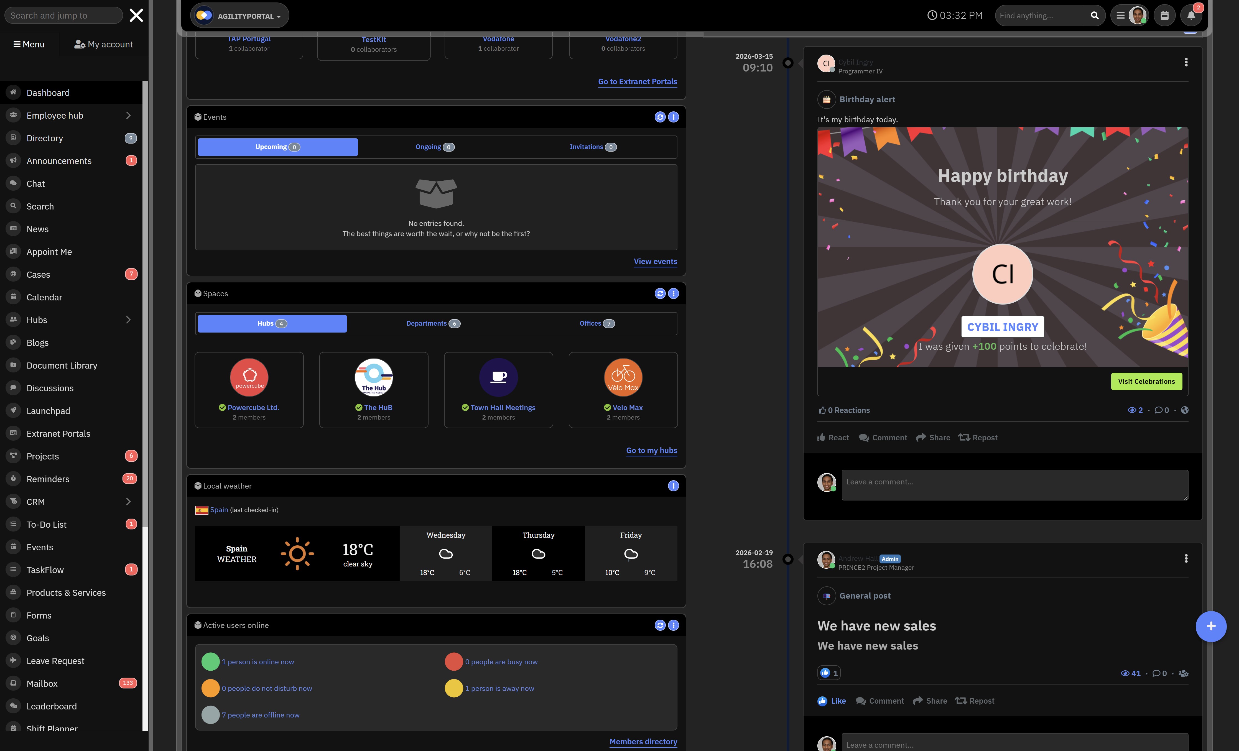This screenshot has width=1239, height=751.
Task: Click the Visit Celebrations button
Action: 1146,382
